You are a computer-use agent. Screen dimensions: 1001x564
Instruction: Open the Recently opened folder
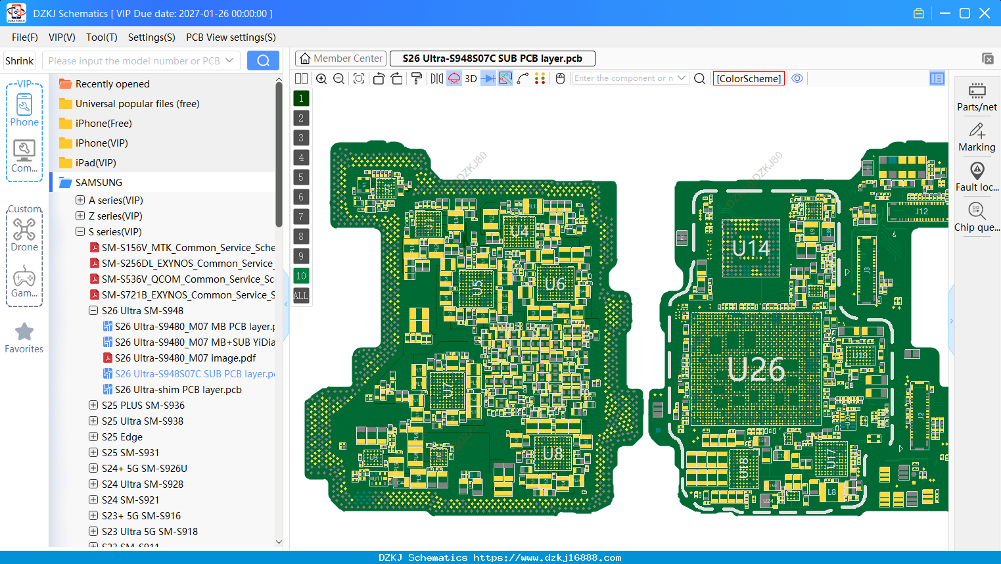(112, 83)
